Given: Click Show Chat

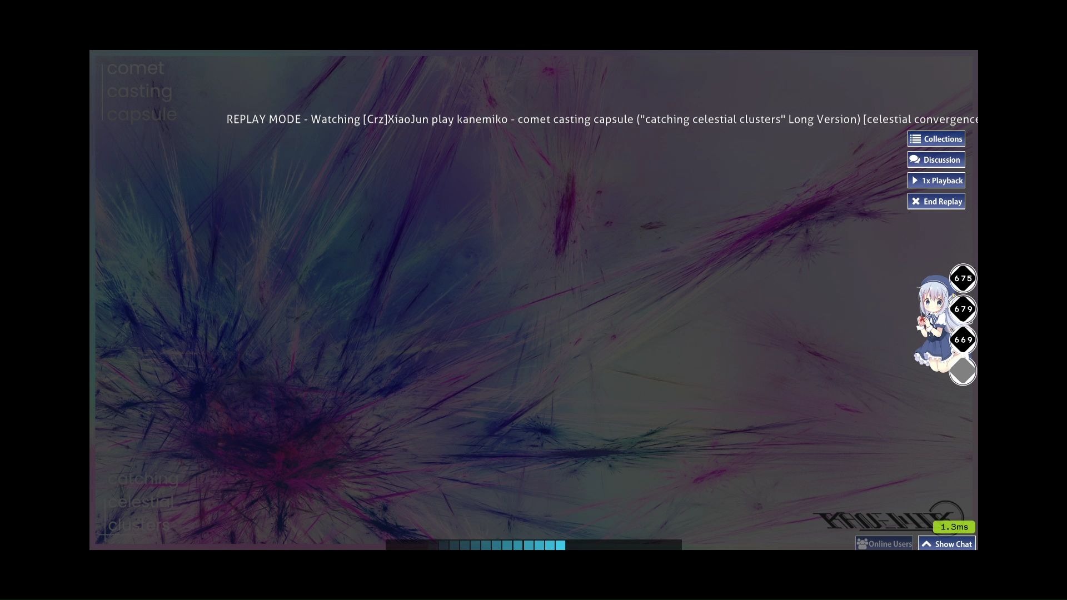Looking at the screenshot, I should [947, 544].
